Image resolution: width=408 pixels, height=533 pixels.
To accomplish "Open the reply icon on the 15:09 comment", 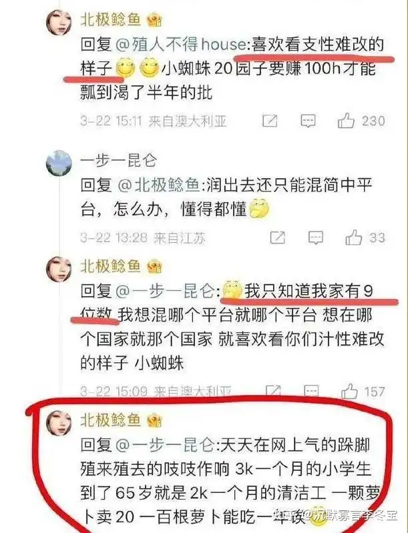I will (311, 392).
